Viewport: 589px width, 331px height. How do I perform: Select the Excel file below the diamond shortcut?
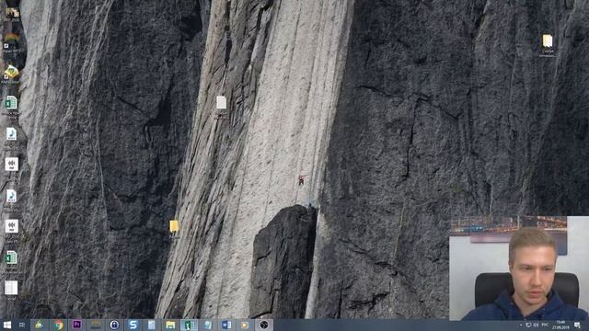[11, 103]
